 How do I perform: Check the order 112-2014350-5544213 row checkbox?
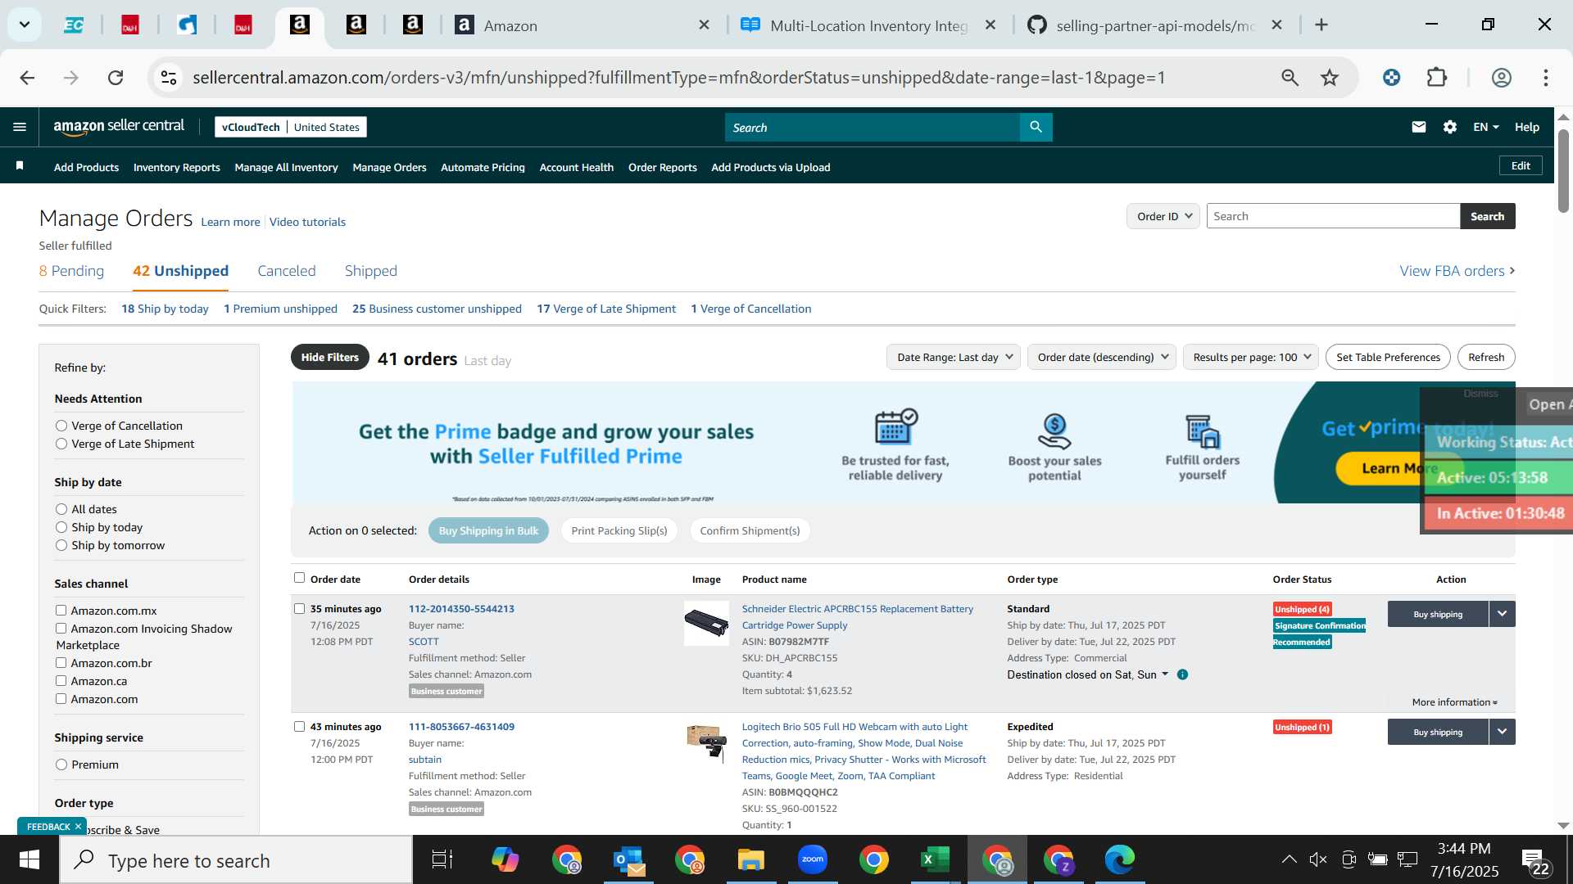click(299, 609)
